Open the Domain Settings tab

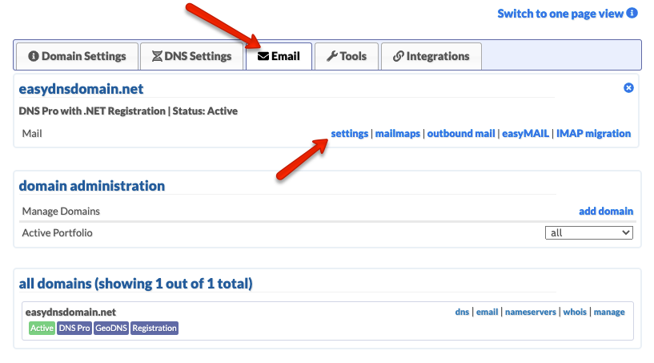click(77, 56)
